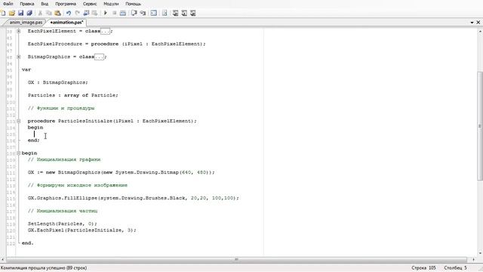Close the current editor tab
483x272 pixels.
(478, 23)
